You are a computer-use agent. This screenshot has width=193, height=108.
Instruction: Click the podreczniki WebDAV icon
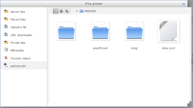[6, 65]
